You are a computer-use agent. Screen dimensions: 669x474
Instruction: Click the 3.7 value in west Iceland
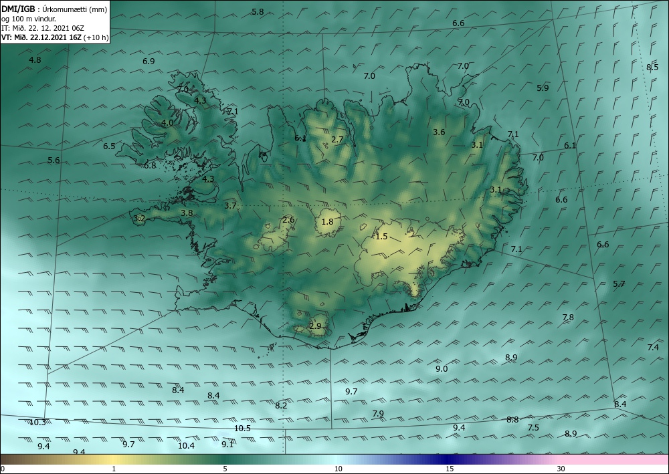(230, 206)
